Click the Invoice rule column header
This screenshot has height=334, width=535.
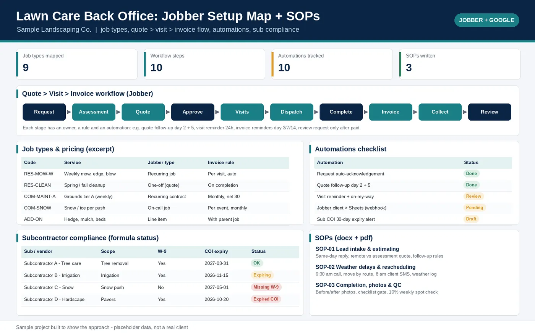[221, 163]
